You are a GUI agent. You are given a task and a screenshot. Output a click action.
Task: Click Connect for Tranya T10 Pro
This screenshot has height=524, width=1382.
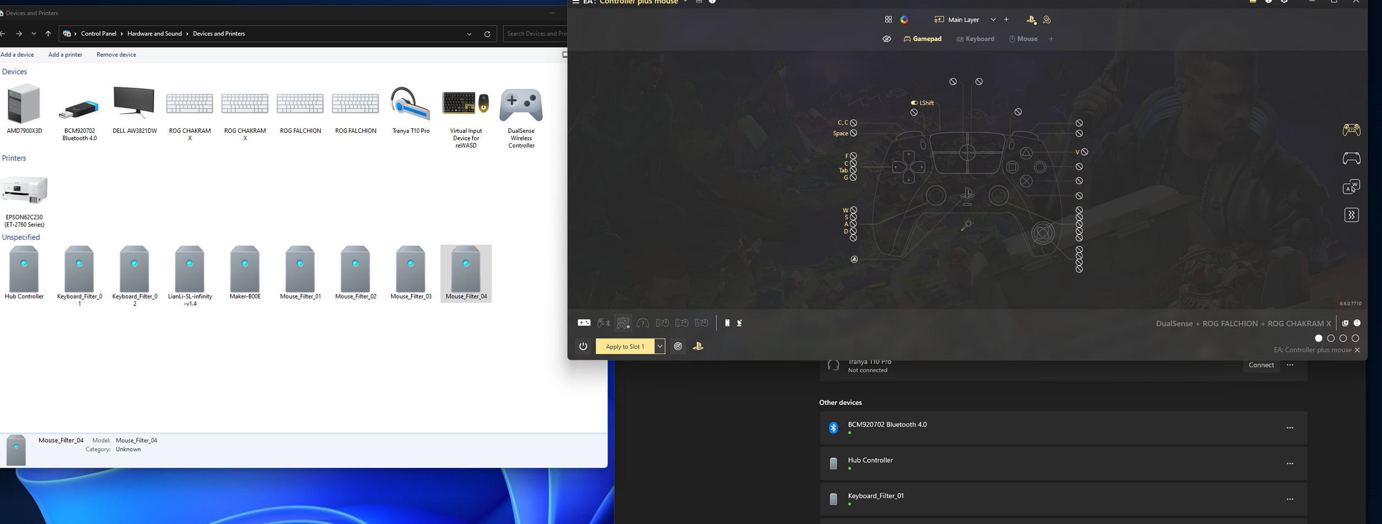1261,365
